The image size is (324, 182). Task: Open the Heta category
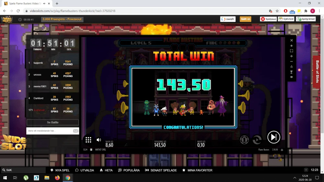coord(106,170)
